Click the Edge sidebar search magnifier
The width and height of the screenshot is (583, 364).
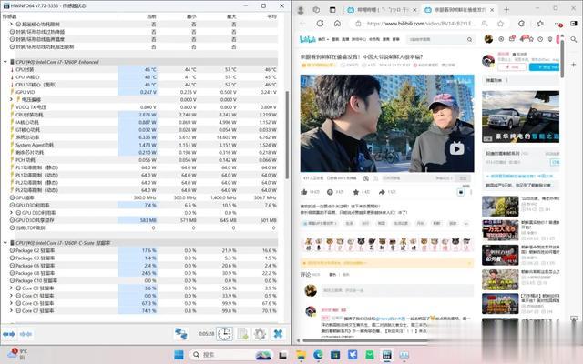pyautogui.click(x=574, y=39)
